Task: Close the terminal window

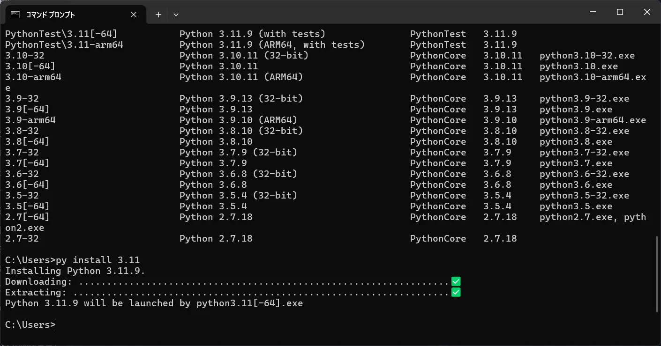Action: (647, 12)
